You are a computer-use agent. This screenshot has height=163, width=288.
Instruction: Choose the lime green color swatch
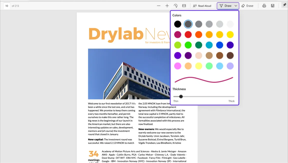[x=177, y=45]
